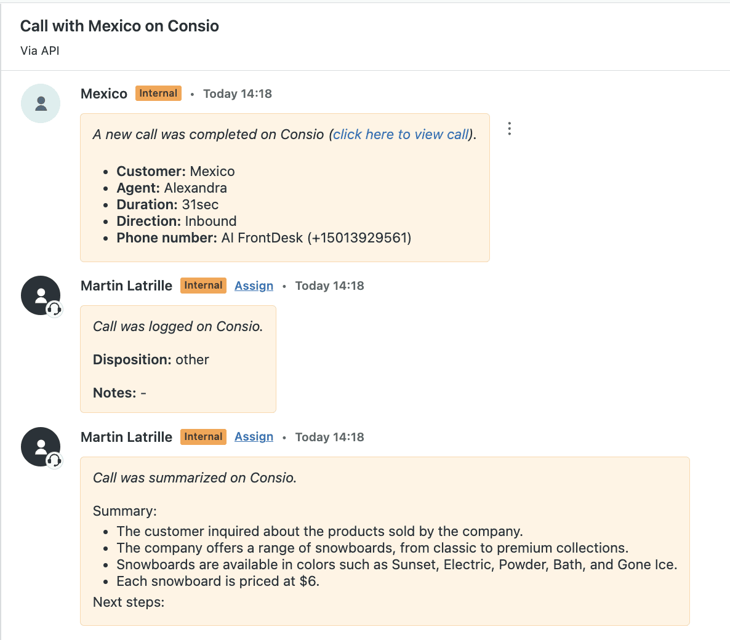Viewport: 730px width, 640px height.
Task: Click the "Call with Mexico on Consio" title
Action: pyautogui.click(x=119, y=26)
